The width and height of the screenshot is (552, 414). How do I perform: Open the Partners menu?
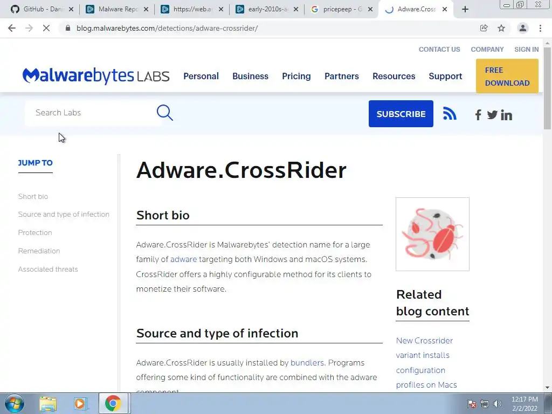click(341, 76)
